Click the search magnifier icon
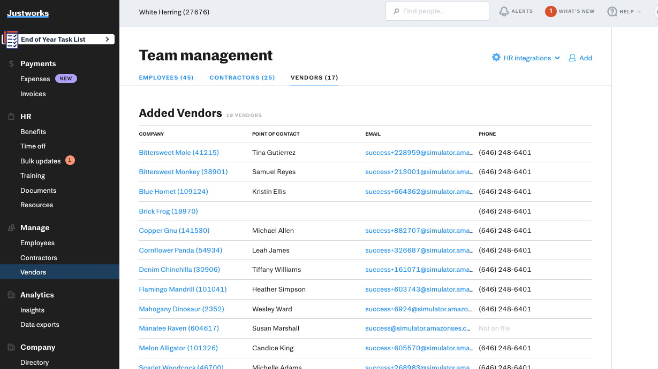Screen dimensions: 658x369 [396, 11]
